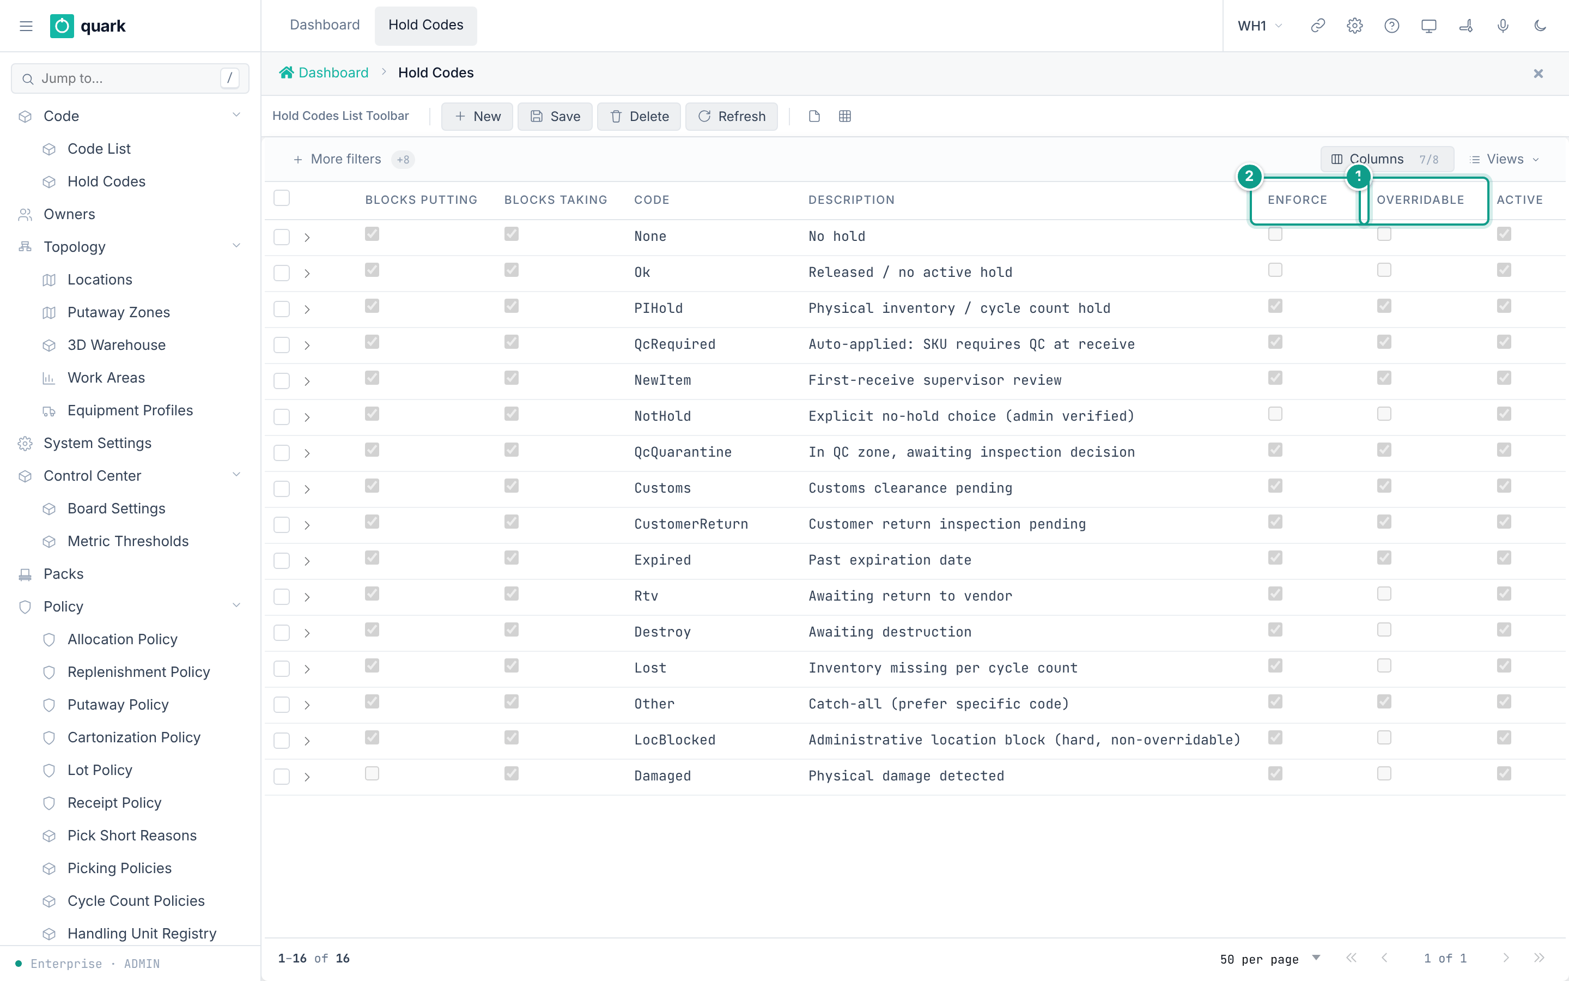Open the link icon in top bar

tap(1317, 26)
